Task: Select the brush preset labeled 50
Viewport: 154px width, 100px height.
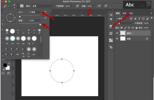Action: (x=29, y=55)
